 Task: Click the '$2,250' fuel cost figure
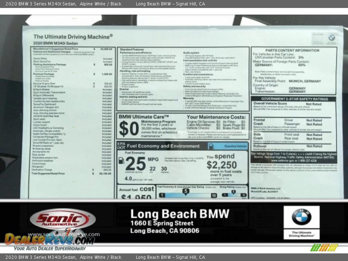pyautogui.click(x=221, y=165)
